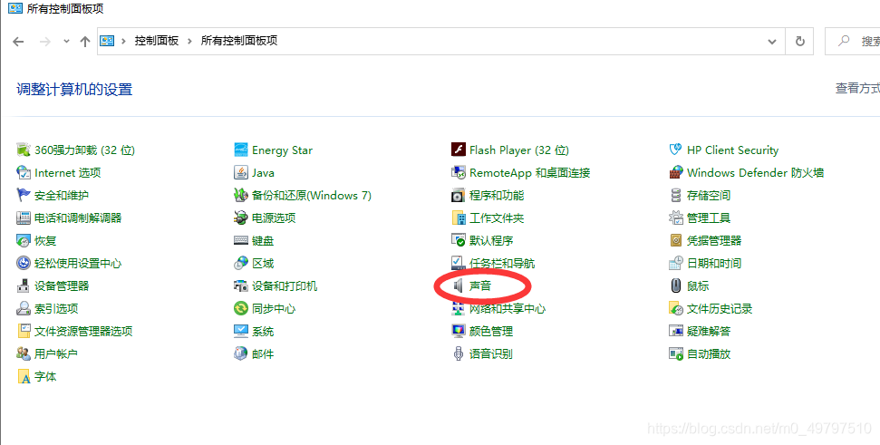Open the Flash Player (32 位) icon
Screen dimensions: 880x445
coord(459,150)
